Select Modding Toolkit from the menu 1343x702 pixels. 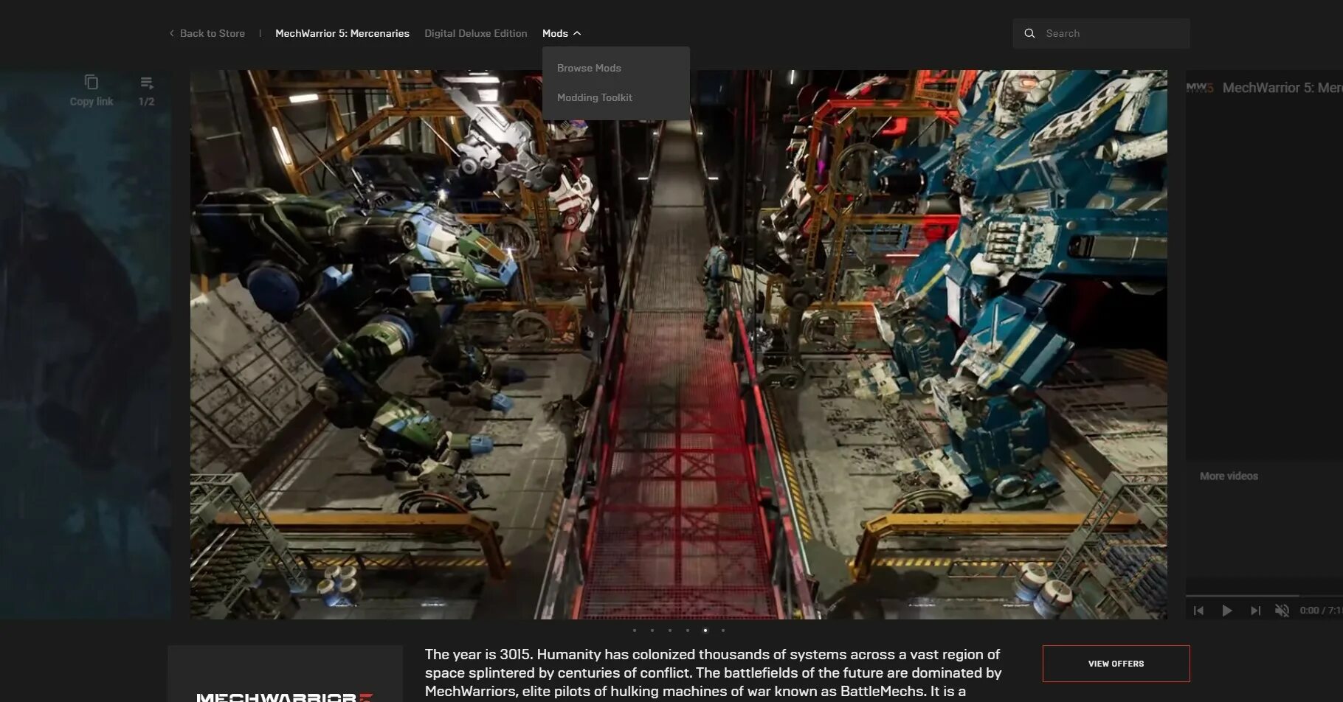pyautogui.click(x=595, y=97)
